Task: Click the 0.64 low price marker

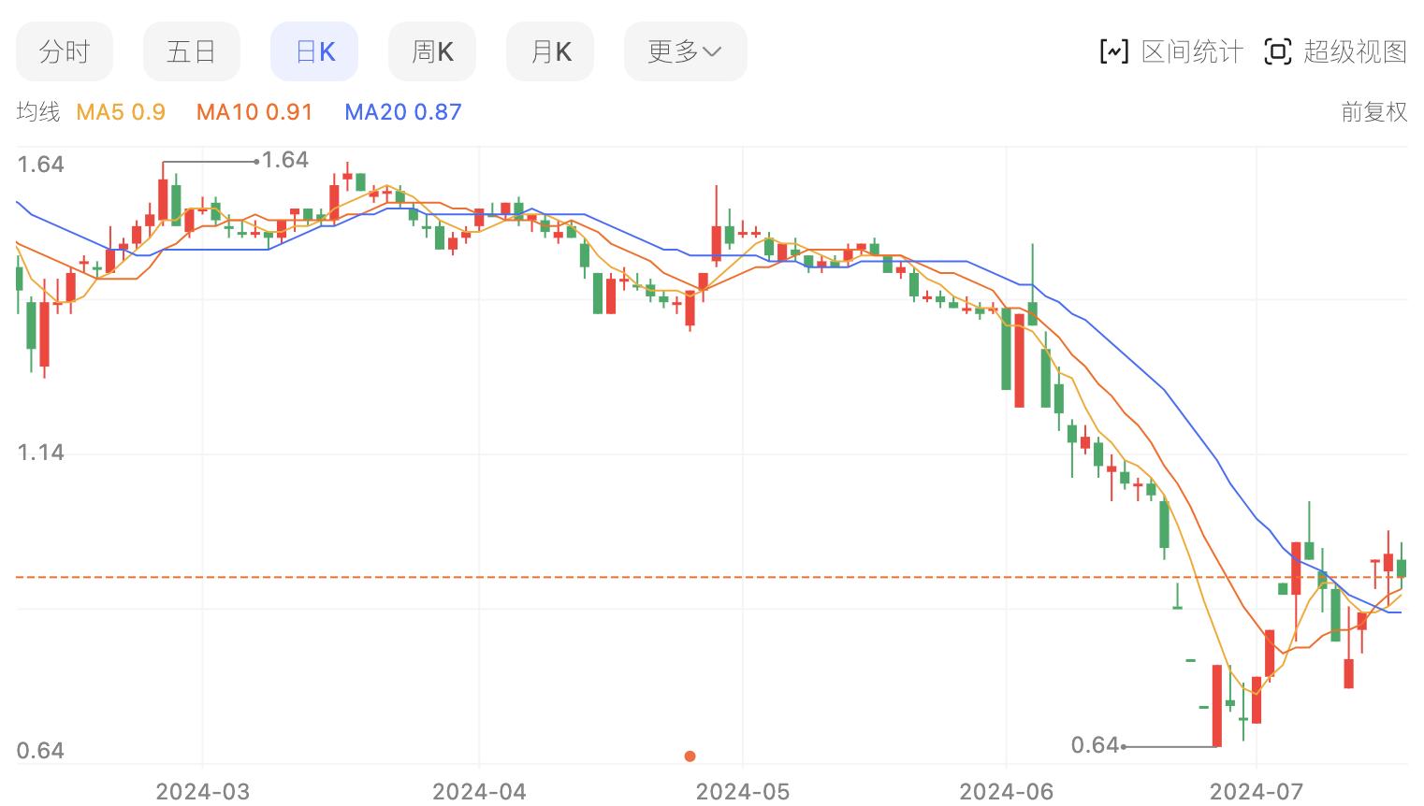Action: click(1095, 745)
